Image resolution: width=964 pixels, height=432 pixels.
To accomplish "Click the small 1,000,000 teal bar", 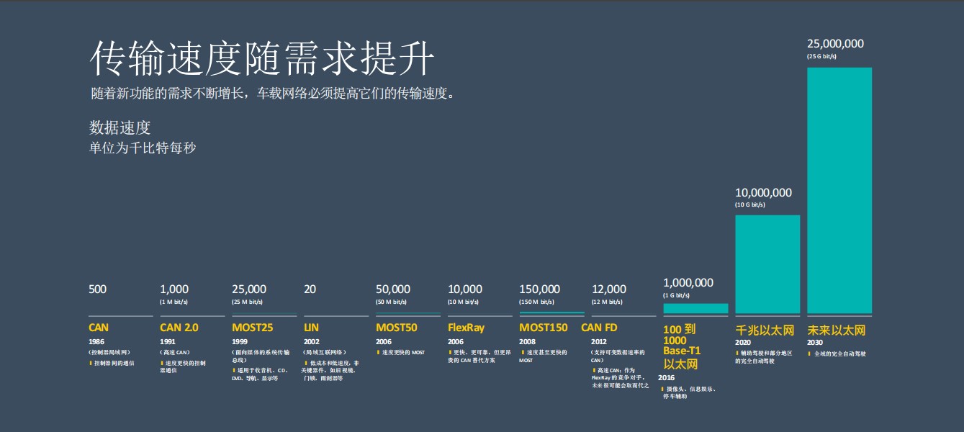I will [x=695, y=308].
